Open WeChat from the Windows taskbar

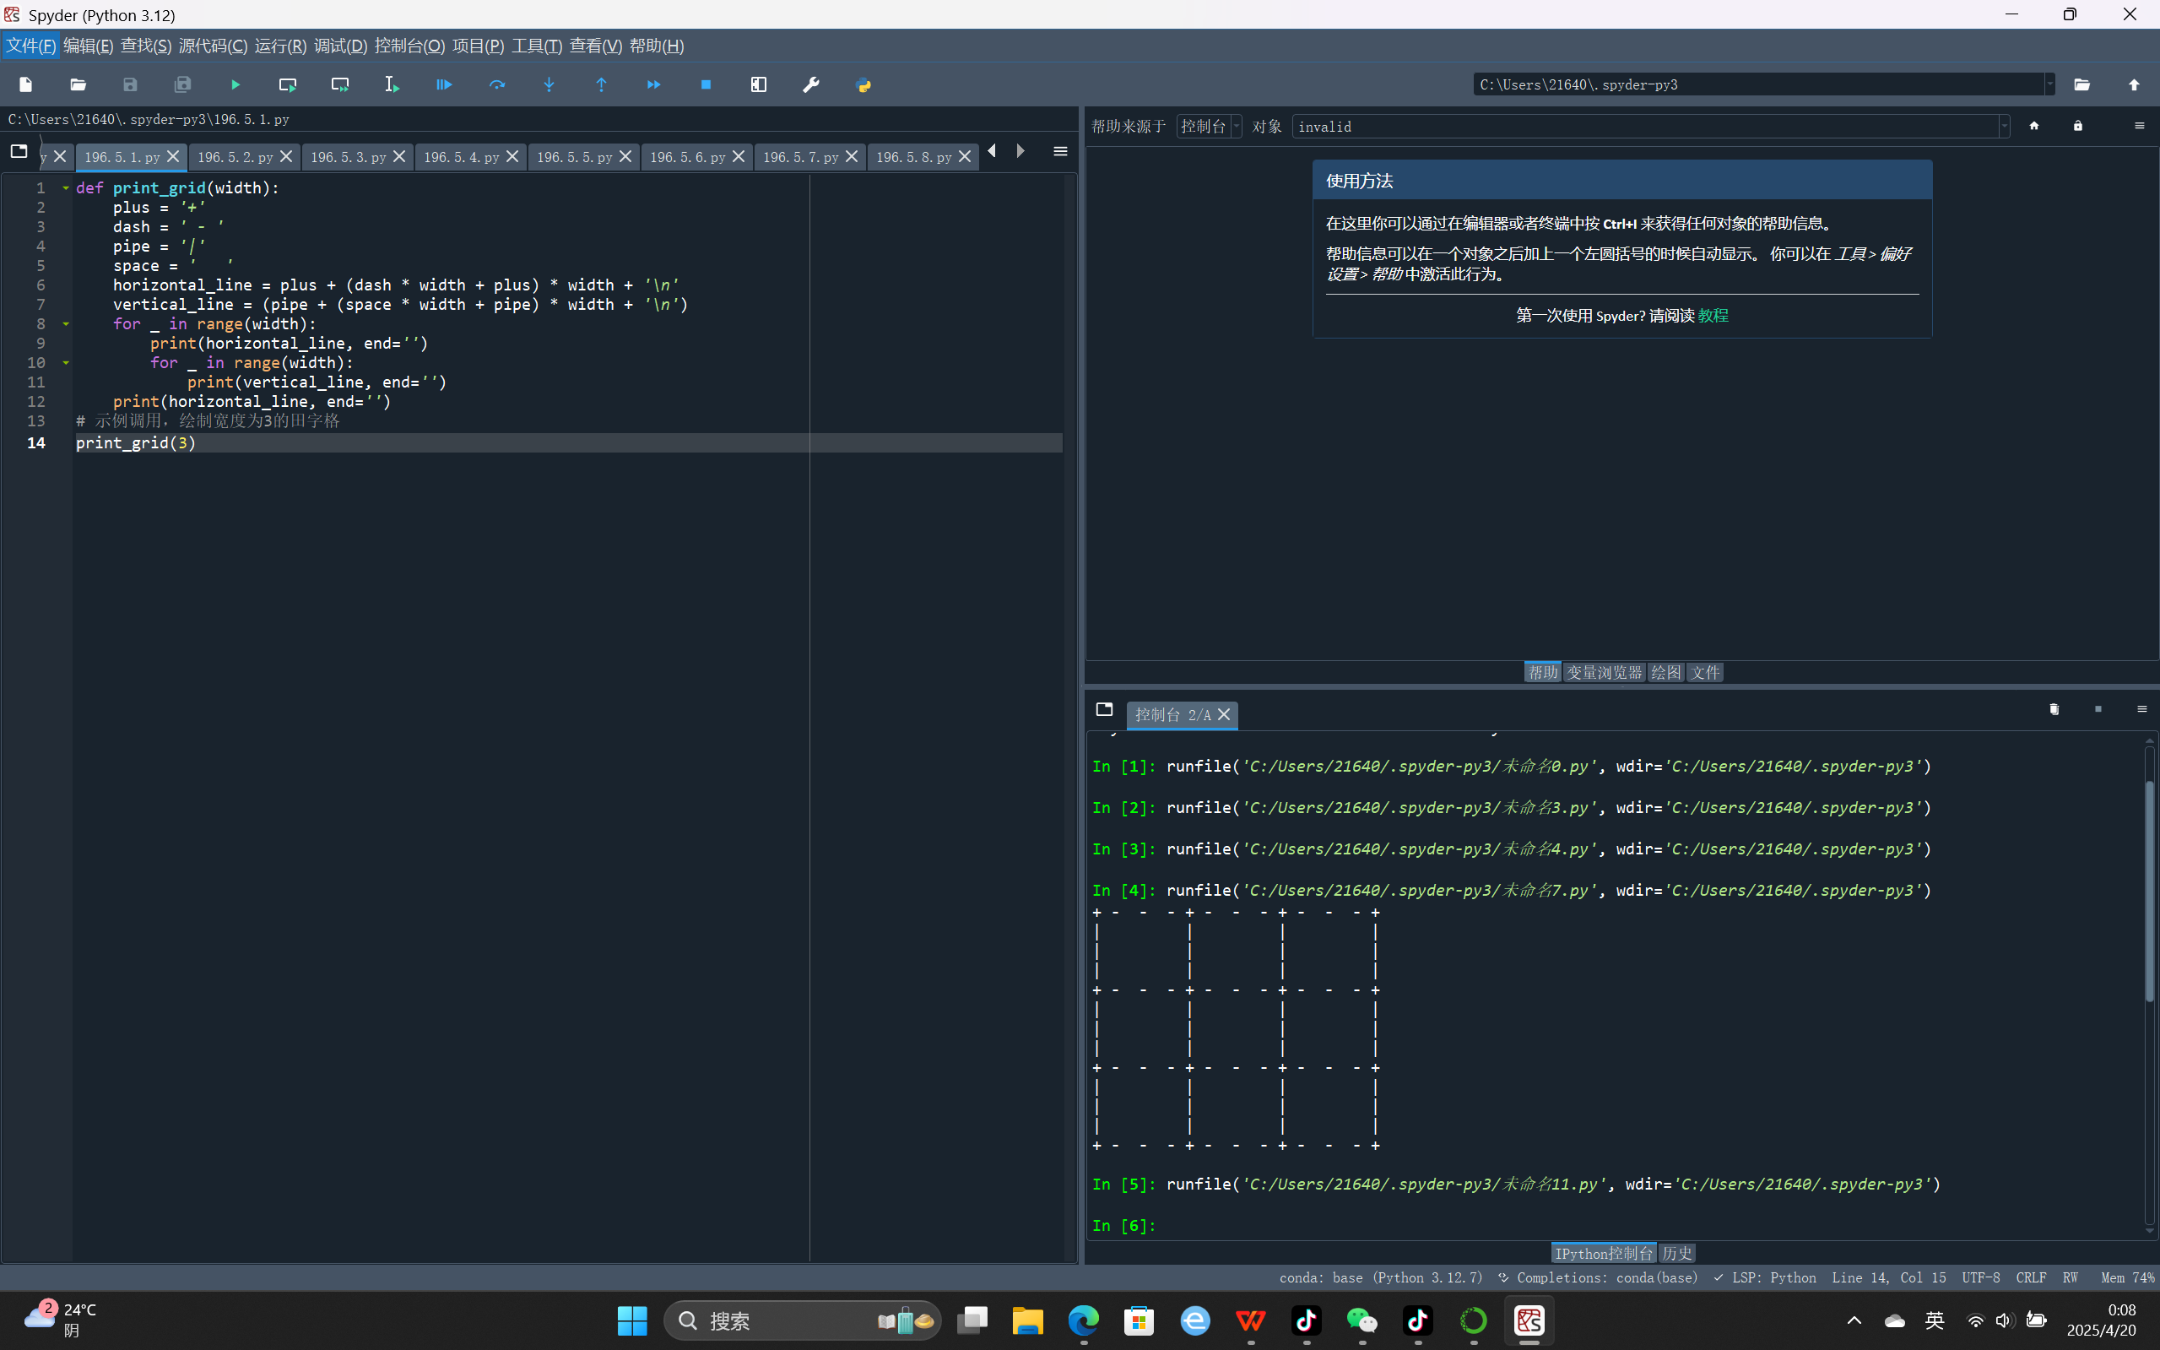click(1362, 1320)
